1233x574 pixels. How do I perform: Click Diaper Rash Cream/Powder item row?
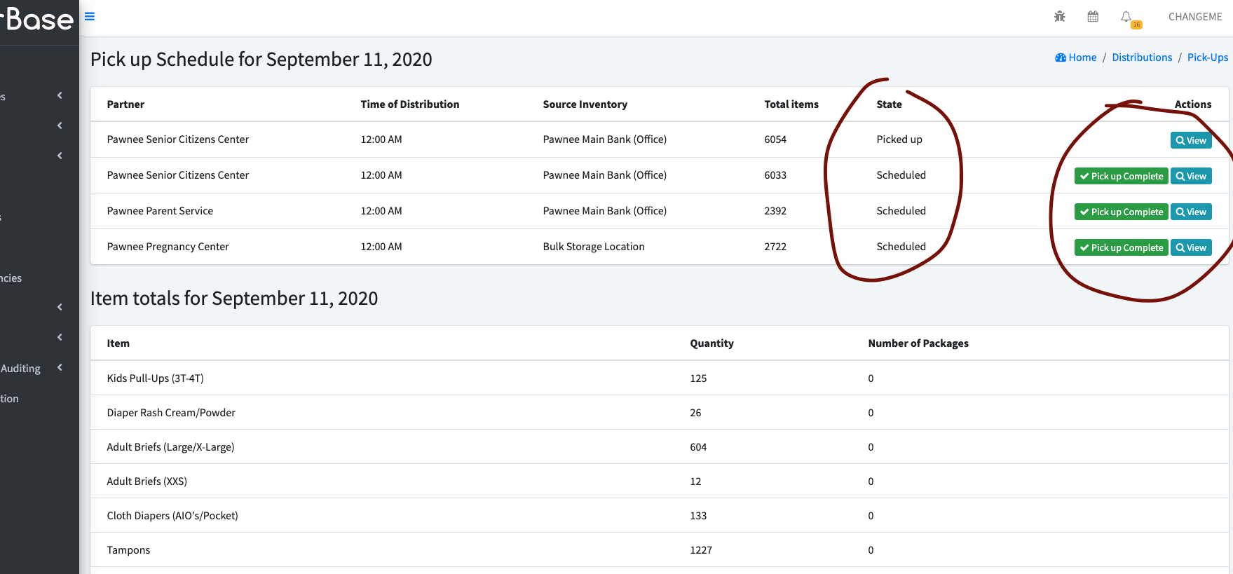[x=660, y=413]
